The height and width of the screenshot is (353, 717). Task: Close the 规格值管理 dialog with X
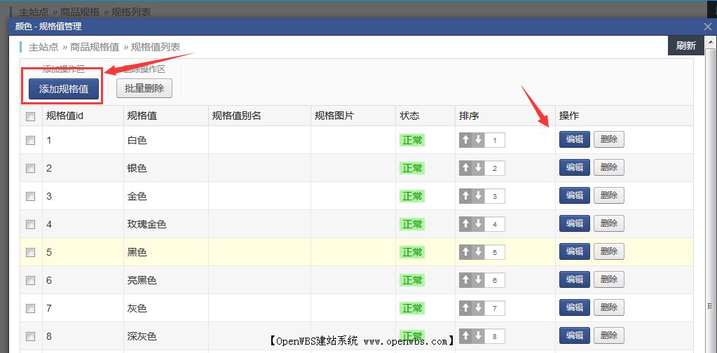pyautogui.click(x=707, y=27)
